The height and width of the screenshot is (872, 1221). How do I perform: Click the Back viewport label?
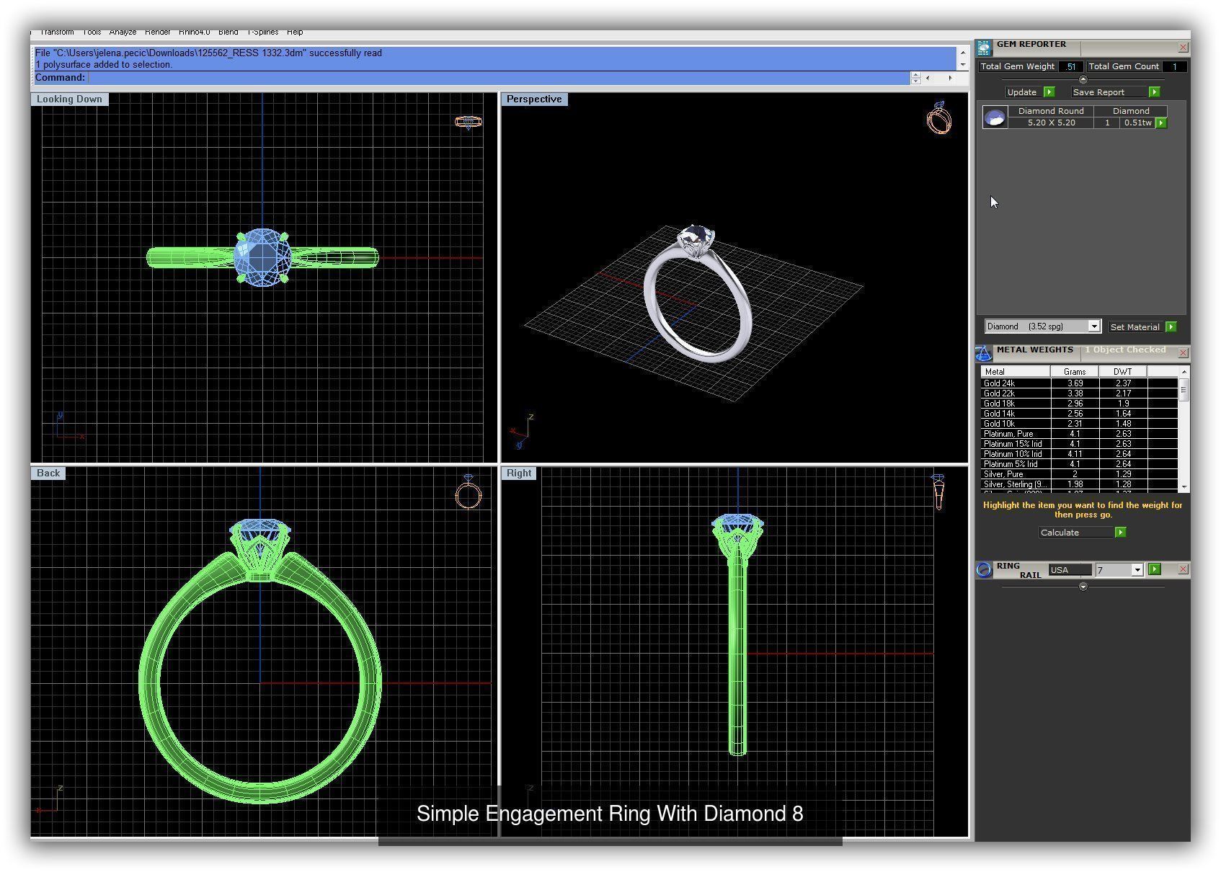[48, 473]
